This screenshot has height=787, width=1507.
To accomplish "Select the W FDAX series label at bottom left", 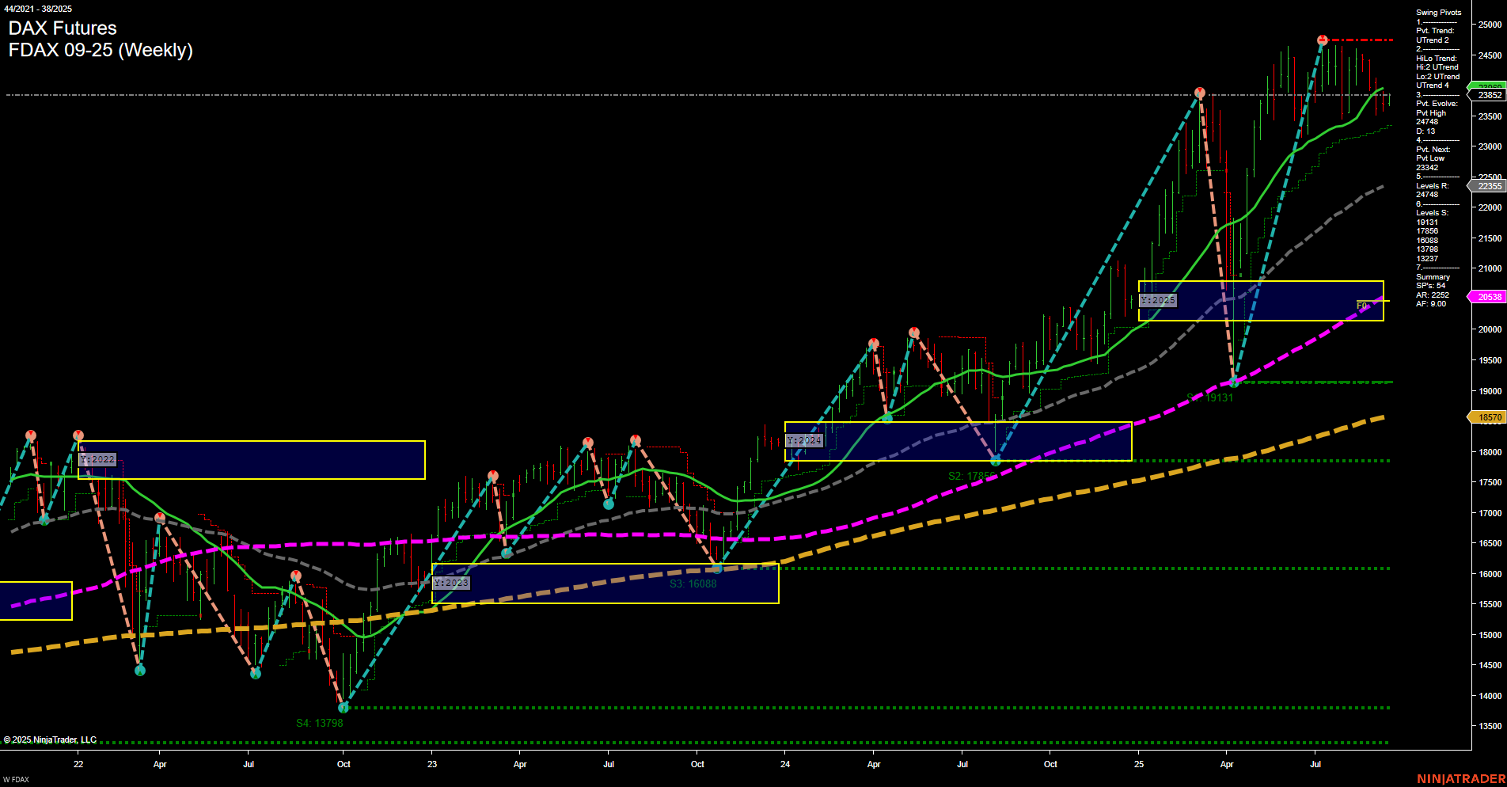I will tap(17, 778).
